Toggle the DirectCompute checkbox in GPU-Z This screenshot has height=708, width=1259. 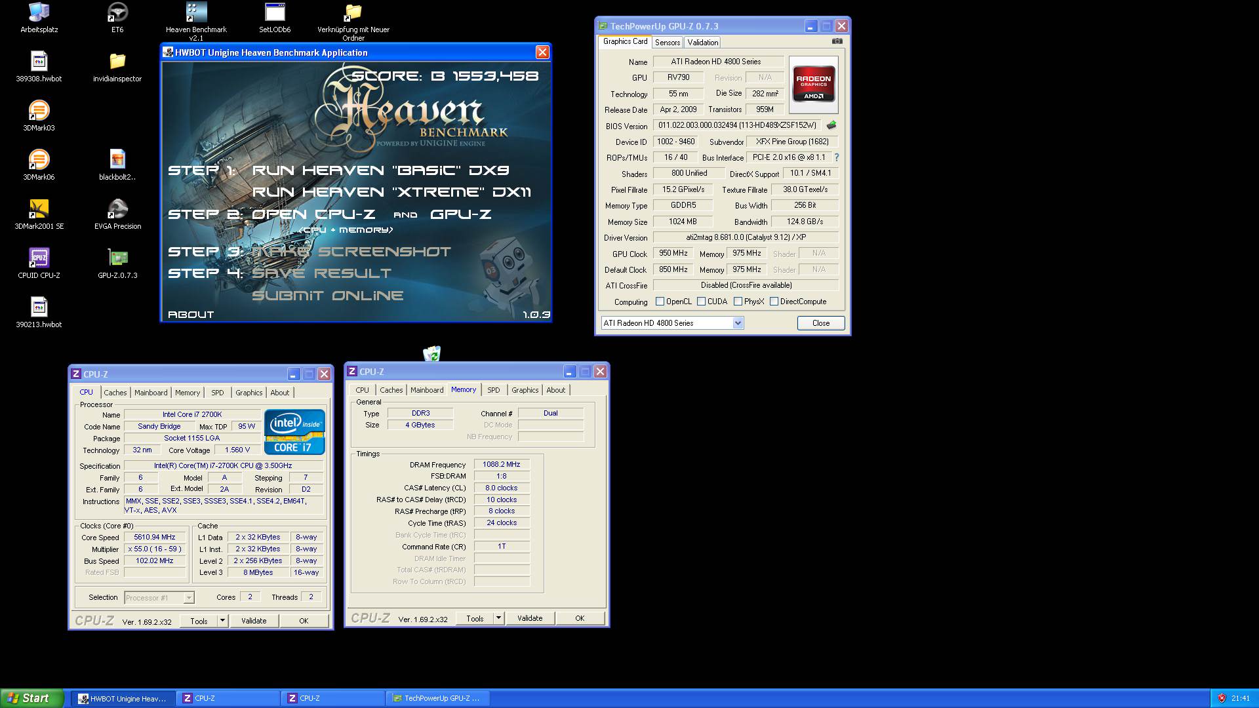coord(774,302)
